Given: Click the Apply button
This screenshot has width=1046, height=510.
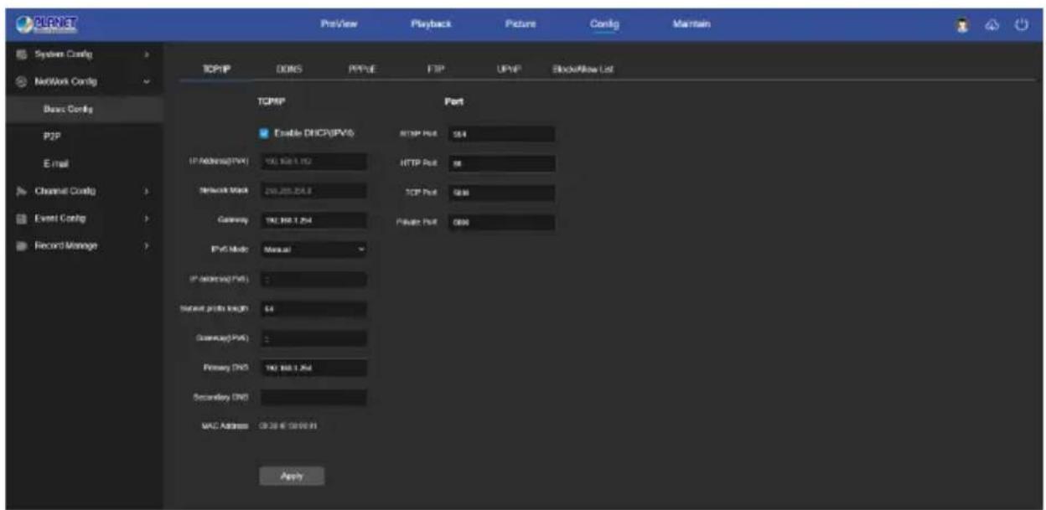Looking at the screenshot, I should 292,476.
